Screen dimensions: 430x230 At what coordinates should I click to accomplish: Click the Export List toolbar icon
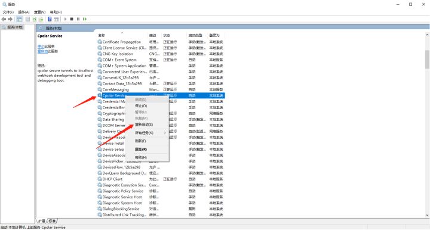pos(41,19)
